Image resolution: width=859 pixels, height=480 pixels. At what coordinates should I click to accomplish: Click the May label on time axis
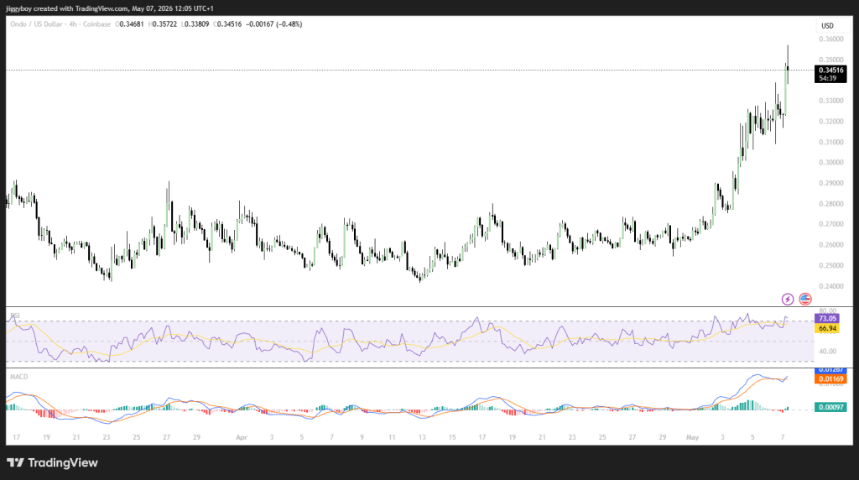pos(692,437)
